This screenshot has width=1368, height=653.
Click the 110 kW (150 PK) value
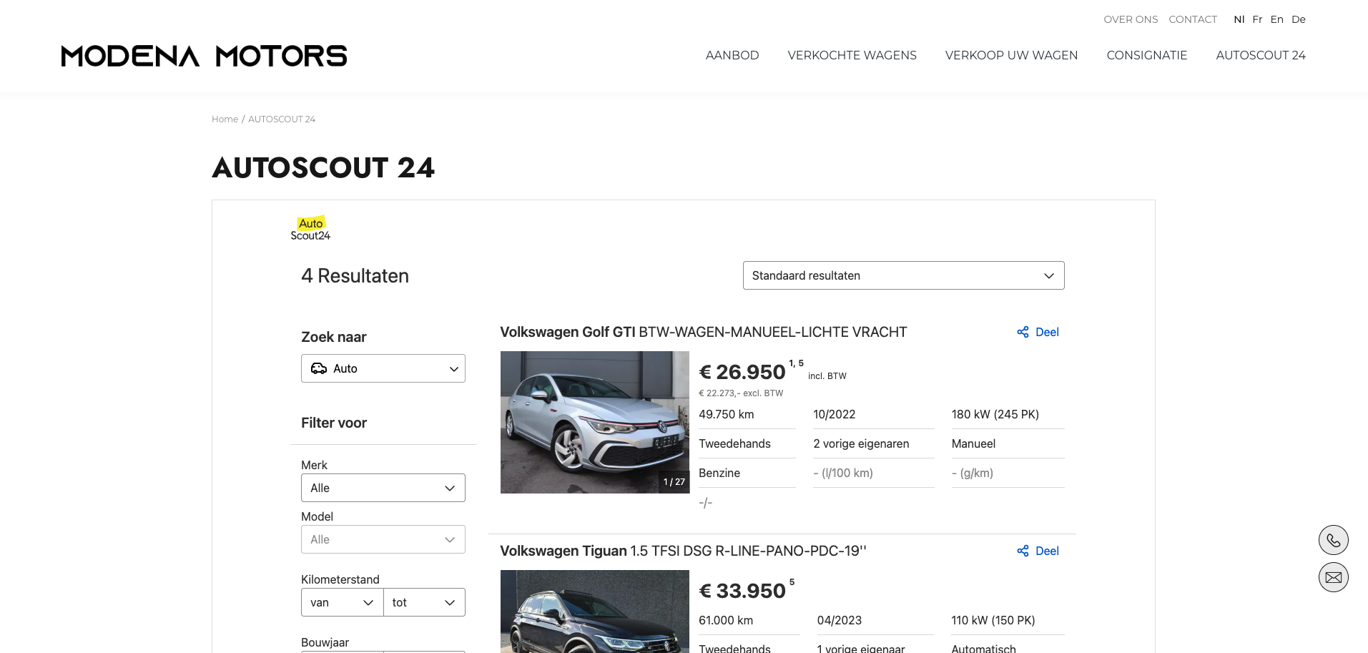993,620
